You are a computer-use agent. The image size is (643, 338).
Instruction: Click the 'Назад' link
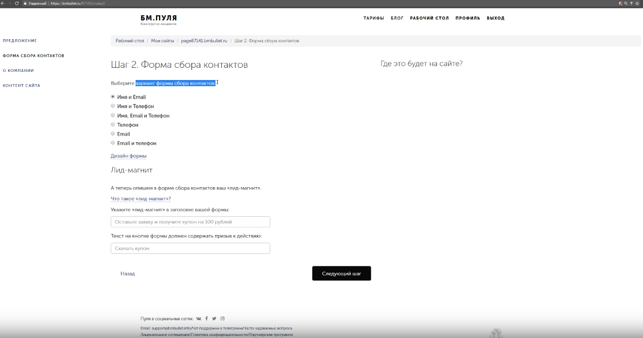point(127,274)
